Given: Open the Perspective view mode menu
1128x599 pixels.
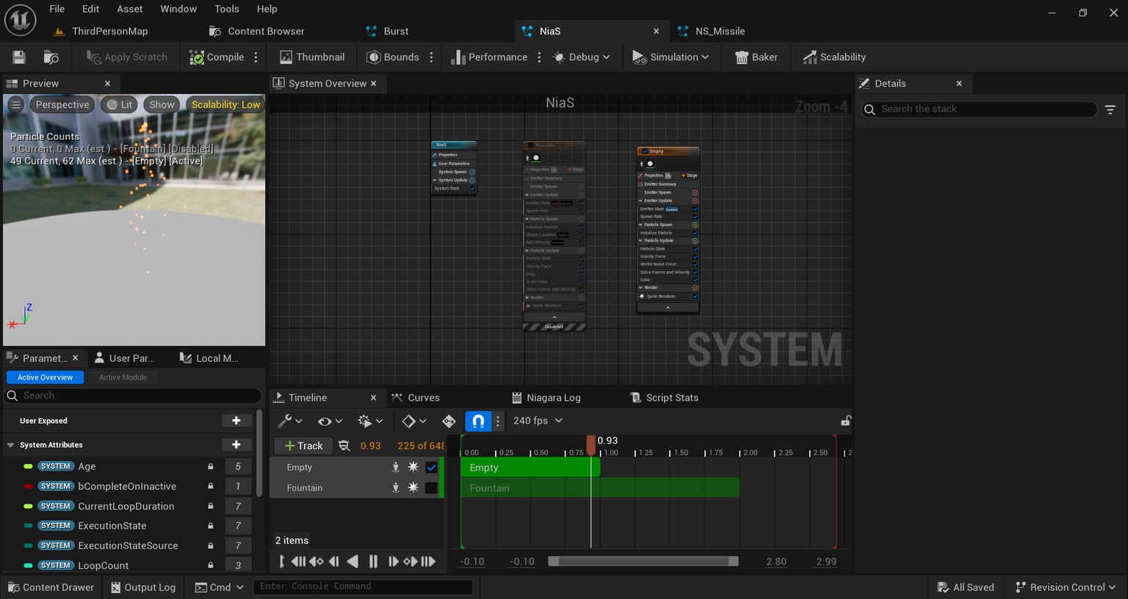Looking at the screenshot, I should 62,104.
